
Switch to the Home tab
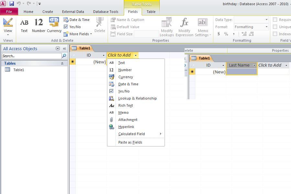pyautogui.click(x=28, y=12)
